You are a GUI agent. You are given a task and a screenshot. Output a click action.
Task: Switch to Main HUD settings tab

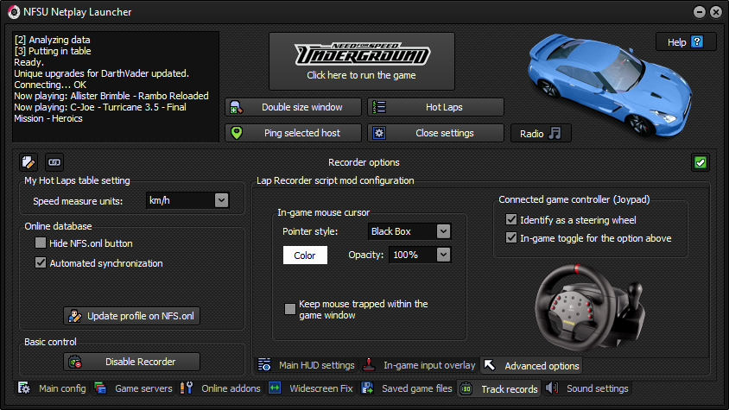tap(307, 365)
